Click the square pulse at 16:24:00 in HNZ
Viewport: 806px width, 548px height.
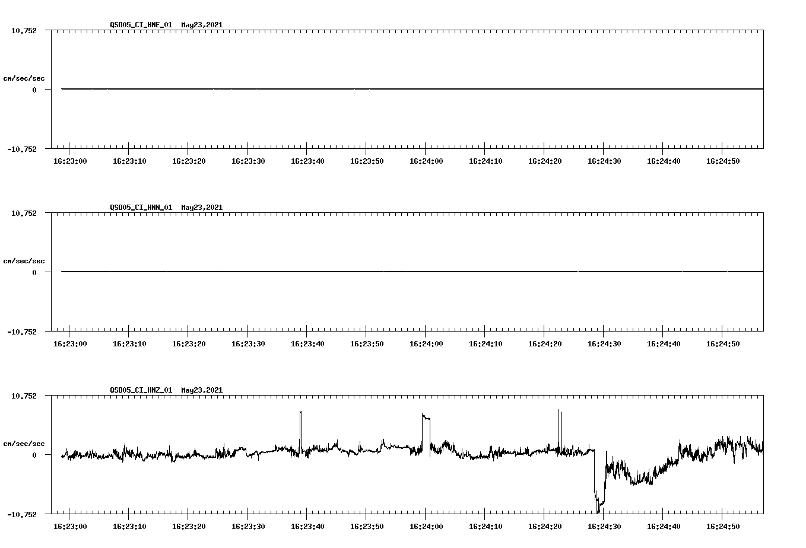pos(424,421)
